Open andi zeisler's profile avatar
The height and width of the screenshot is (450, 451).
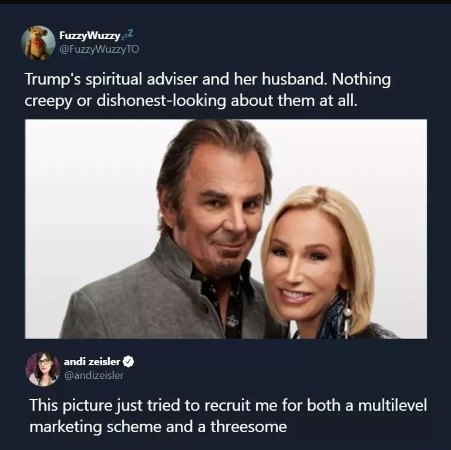coord(43,369)
